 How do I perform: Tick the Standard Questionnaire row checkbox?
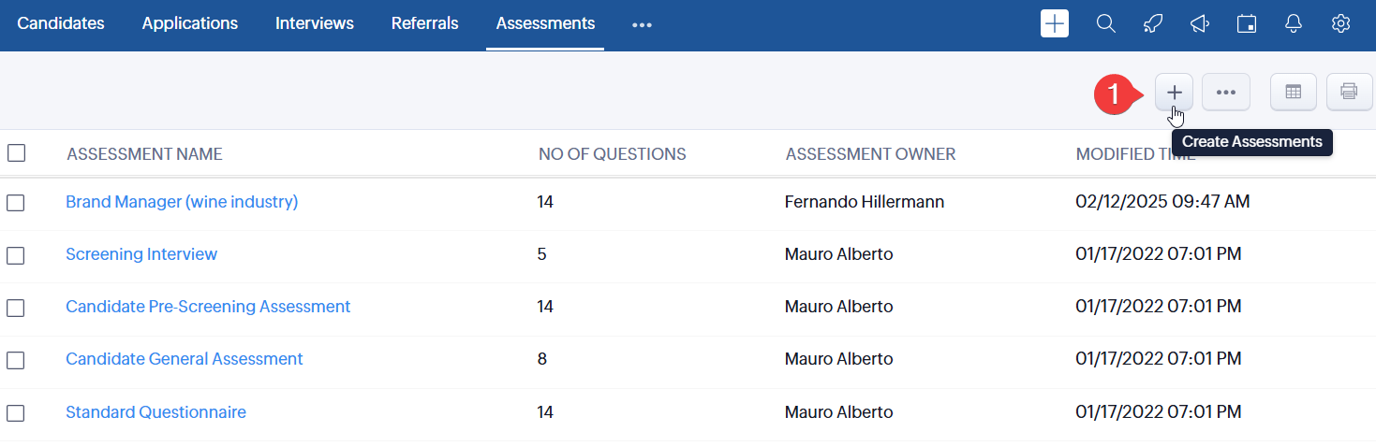click(16, 412)
